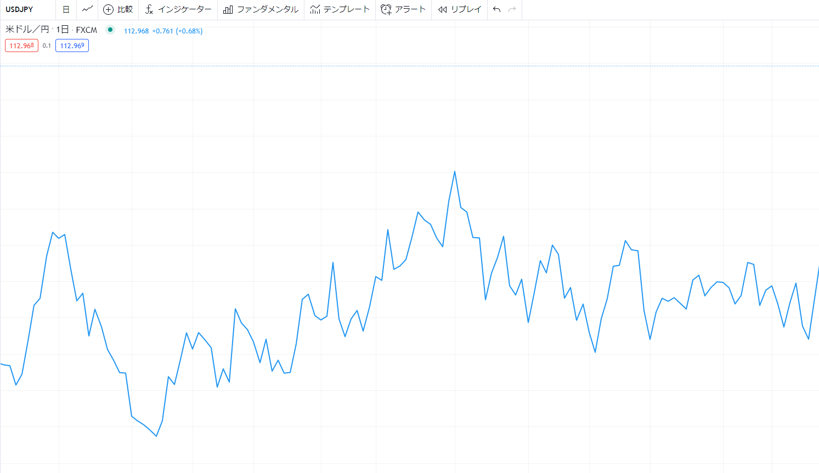Click the FXCM exchange label
The width and height of the screenshot is (819, 473).
click(87, 30)
